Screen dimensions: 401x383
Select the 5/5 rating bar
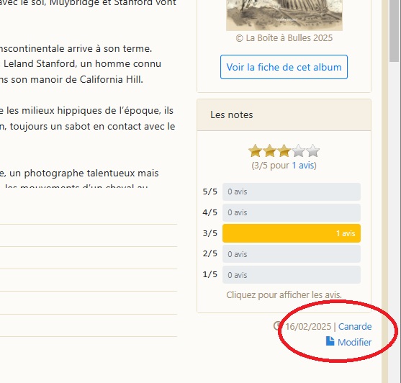pos(292,191)
